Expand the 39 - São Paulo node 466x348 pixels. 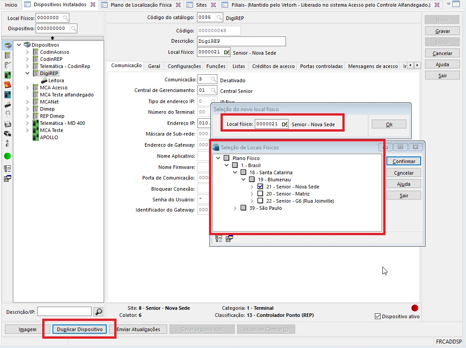click(235, 208)
